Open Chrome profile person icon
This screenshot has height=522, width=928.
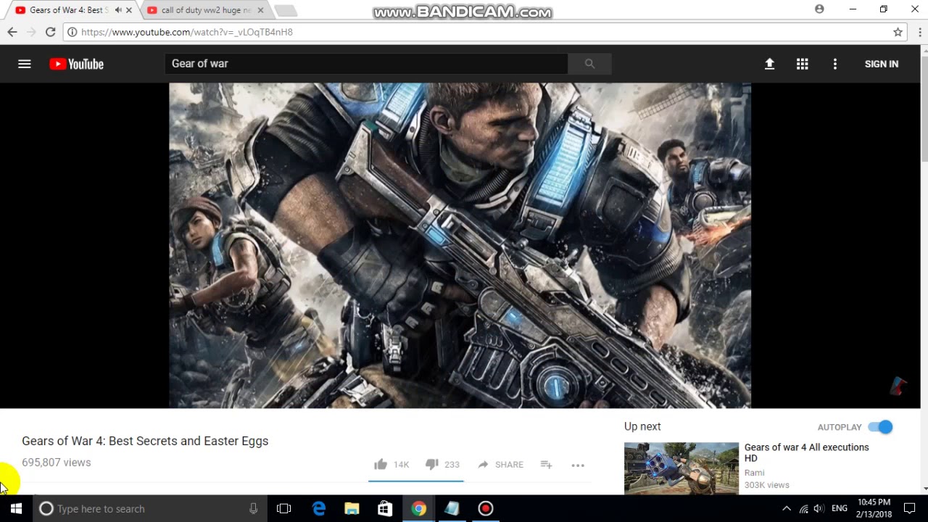coord(819,9)
